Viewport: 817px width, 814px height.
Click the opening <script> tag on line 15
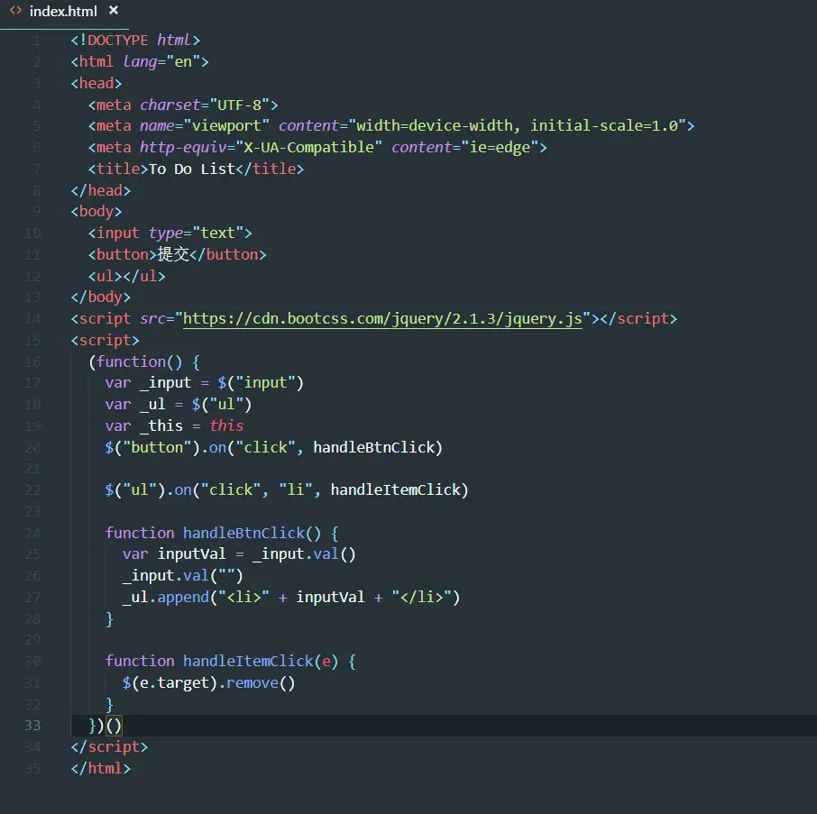(106, 340)
